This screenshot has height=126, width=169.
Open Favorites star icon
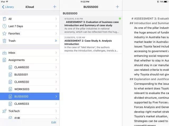[x=4, y=33]
